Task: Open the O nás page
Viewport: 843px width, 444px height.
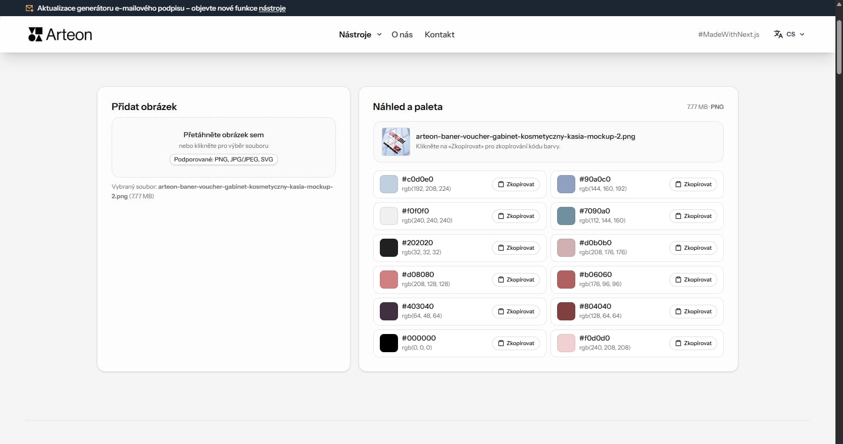Action: point(402,34)
